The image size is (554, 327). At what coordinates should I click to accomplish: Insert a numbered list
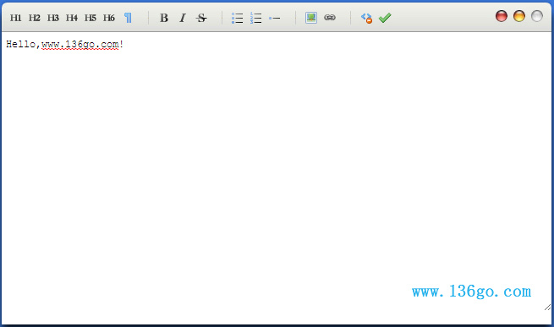tap(255, 18)
